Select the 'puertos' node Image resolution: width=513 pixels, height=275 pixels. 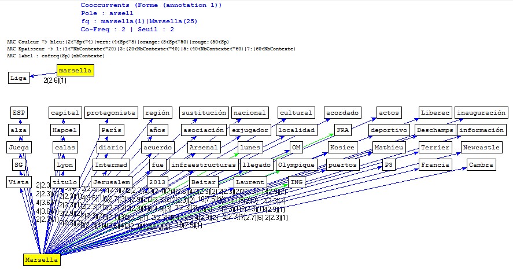point(342,164)
